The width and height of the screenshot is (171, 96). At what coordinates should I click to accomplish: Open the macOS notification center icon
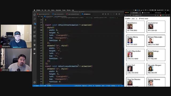[x=168, y=10]
